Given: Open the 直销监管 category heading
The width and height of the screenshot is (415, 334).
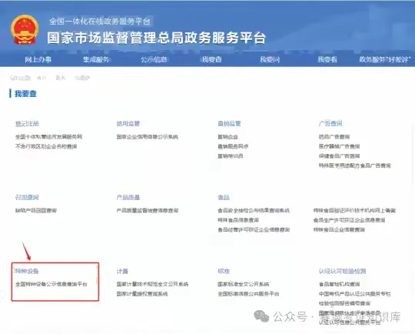Looking at the screenshot, I should click(229, 124).
